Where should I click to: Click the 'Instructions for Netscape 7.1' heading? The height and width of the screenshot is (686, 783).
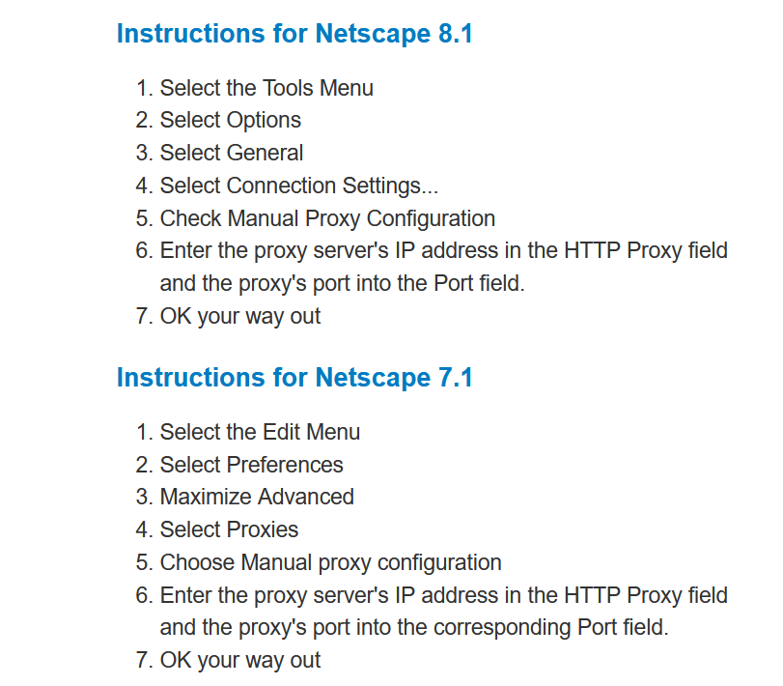click(294, 378)
